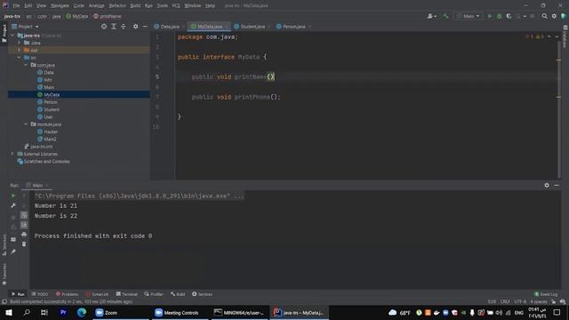Open the TODO tool window
Screen dimensions: 569x320
[x=40, y=294]
